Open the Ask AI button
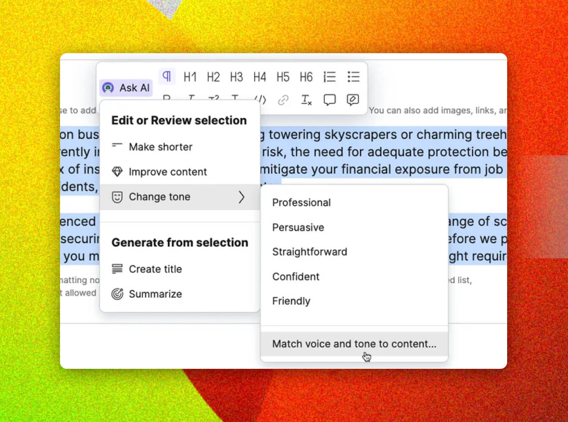 click(126, 88)
